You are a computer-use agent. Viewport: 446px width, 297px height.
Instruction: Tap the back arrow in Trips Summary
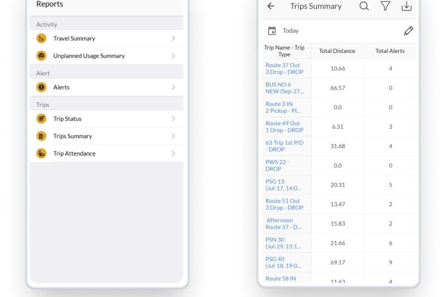(x=270, y=6)
